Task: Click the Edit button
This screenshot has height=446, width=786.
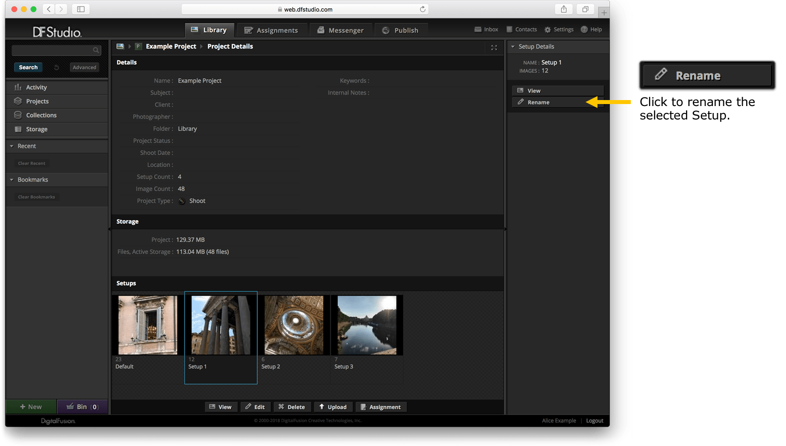Action: [255, 407]
